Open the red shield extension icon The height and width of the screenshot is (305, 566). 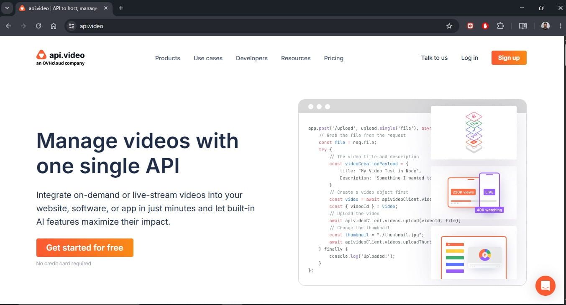485,26
